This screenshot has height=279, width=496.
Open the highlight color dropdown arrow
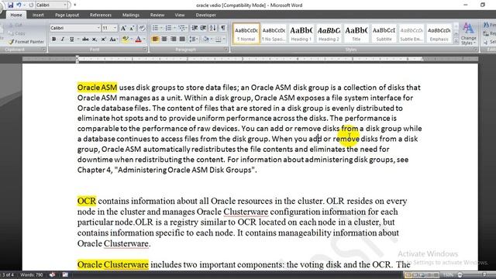[x=131, y=40]
